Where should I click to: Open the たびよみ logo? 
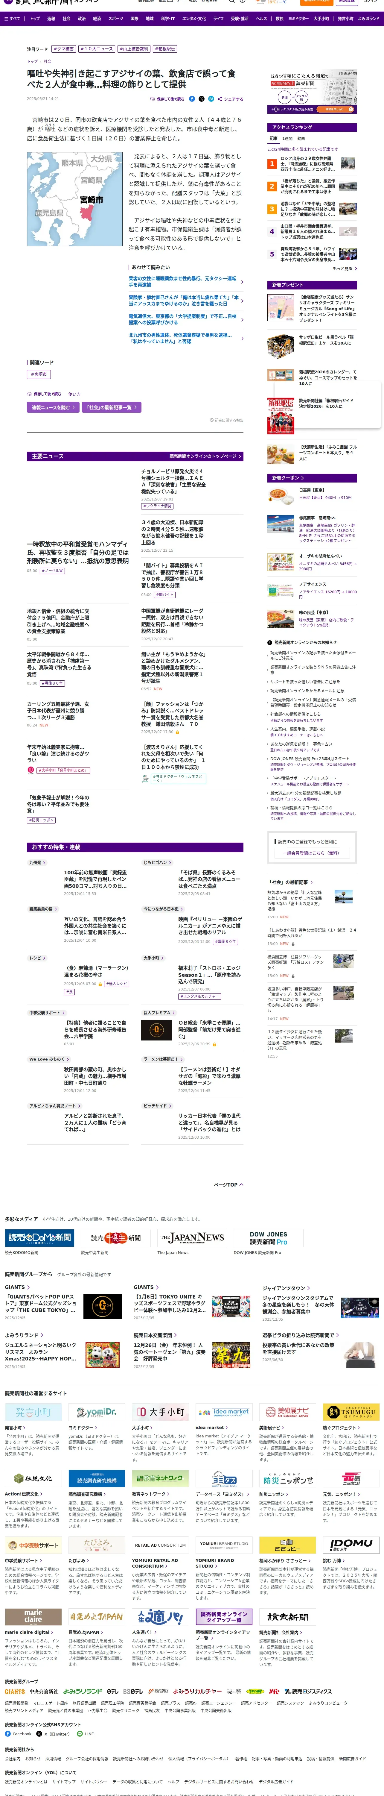point(97,1544)
